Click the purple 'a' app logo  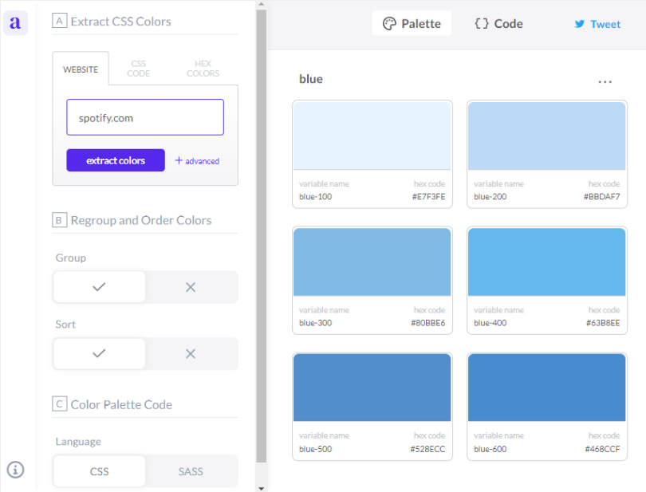[15, 23]
